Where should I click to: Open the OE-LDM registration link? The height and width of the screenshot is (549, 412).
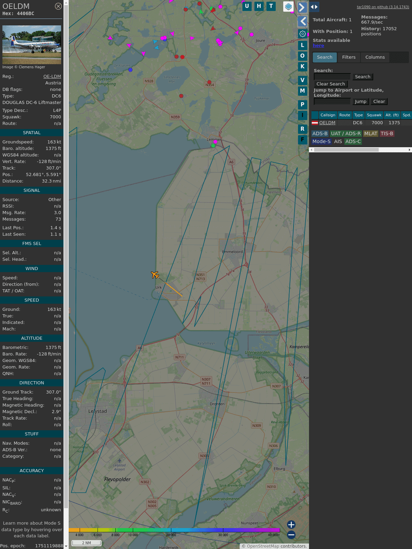[52, 77]
